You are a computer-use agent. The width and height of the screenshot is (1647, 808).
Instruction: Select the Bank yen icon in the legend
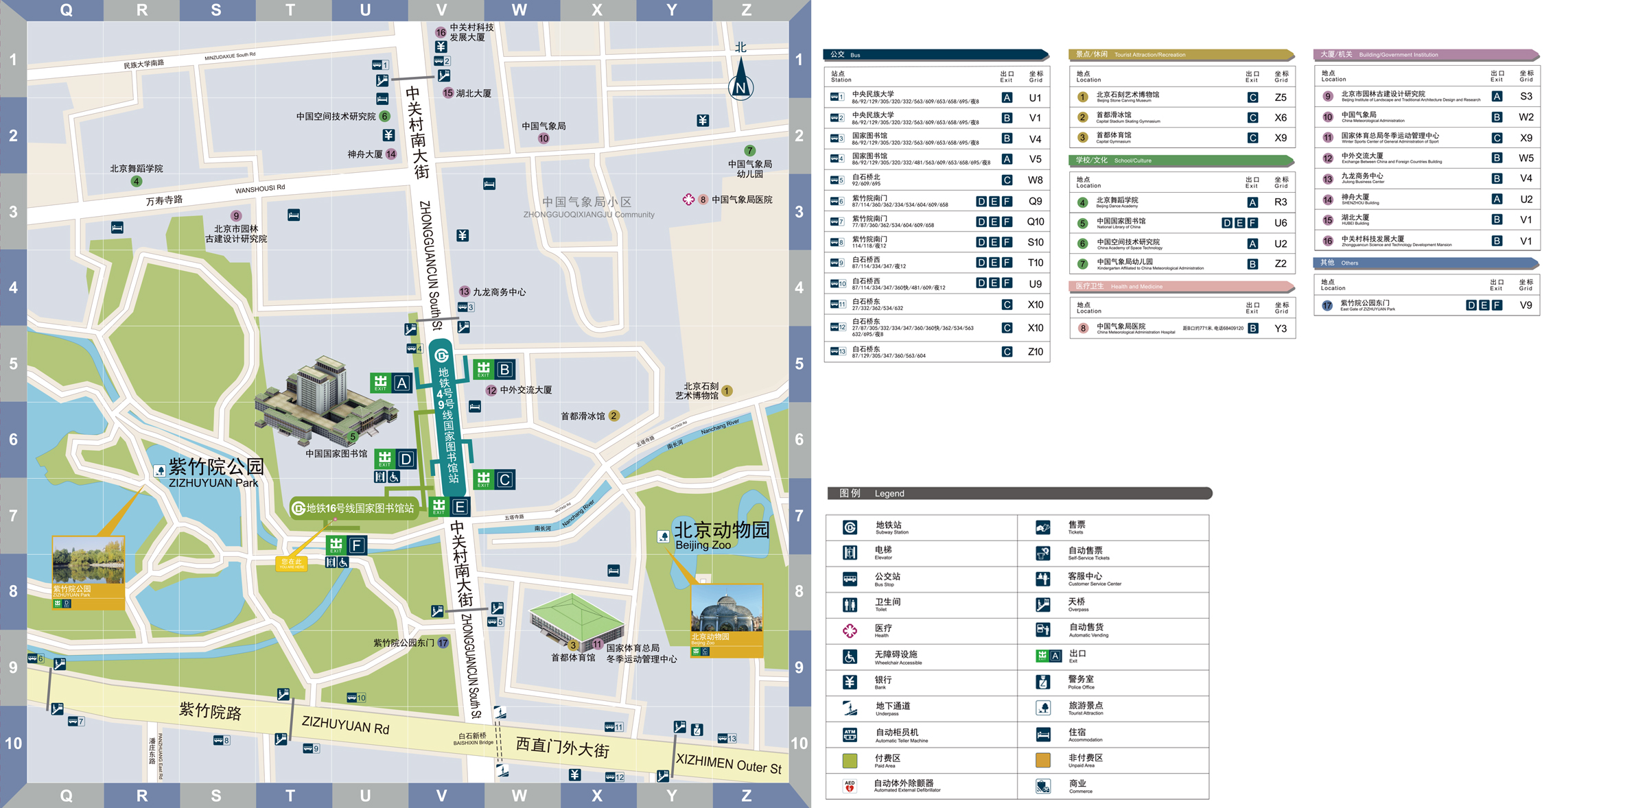850,682
